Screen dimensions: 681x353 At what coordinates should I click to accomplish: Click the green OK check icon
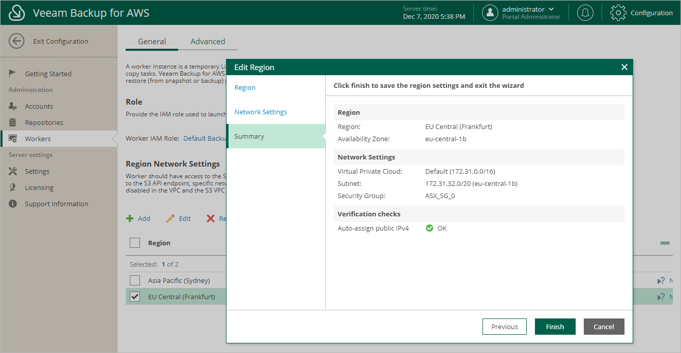[x=430, y=228]
